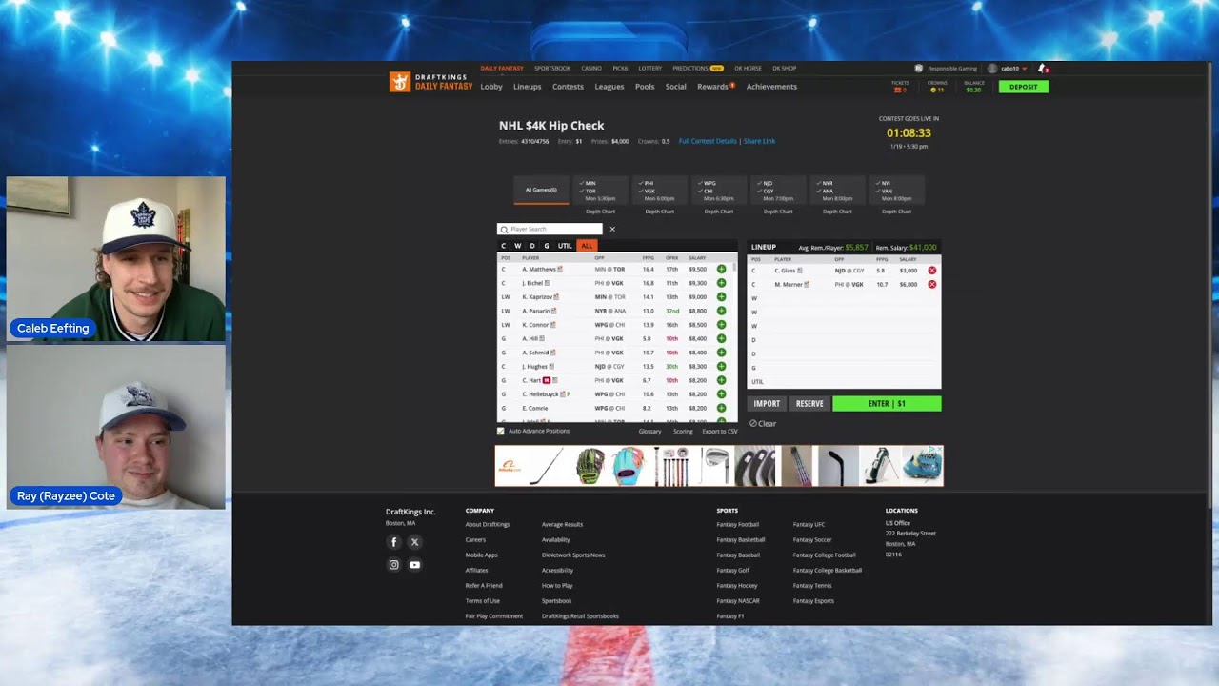Toggle the NYI vs VAN game filter
1219x686 pixels.
(895, 191)
